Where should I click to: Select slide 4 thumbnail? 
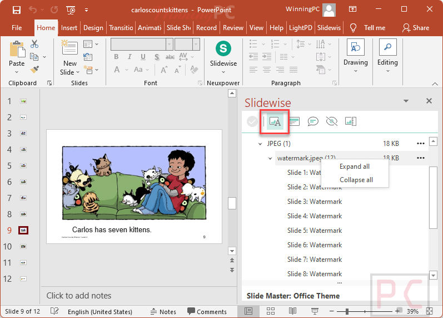23,149
